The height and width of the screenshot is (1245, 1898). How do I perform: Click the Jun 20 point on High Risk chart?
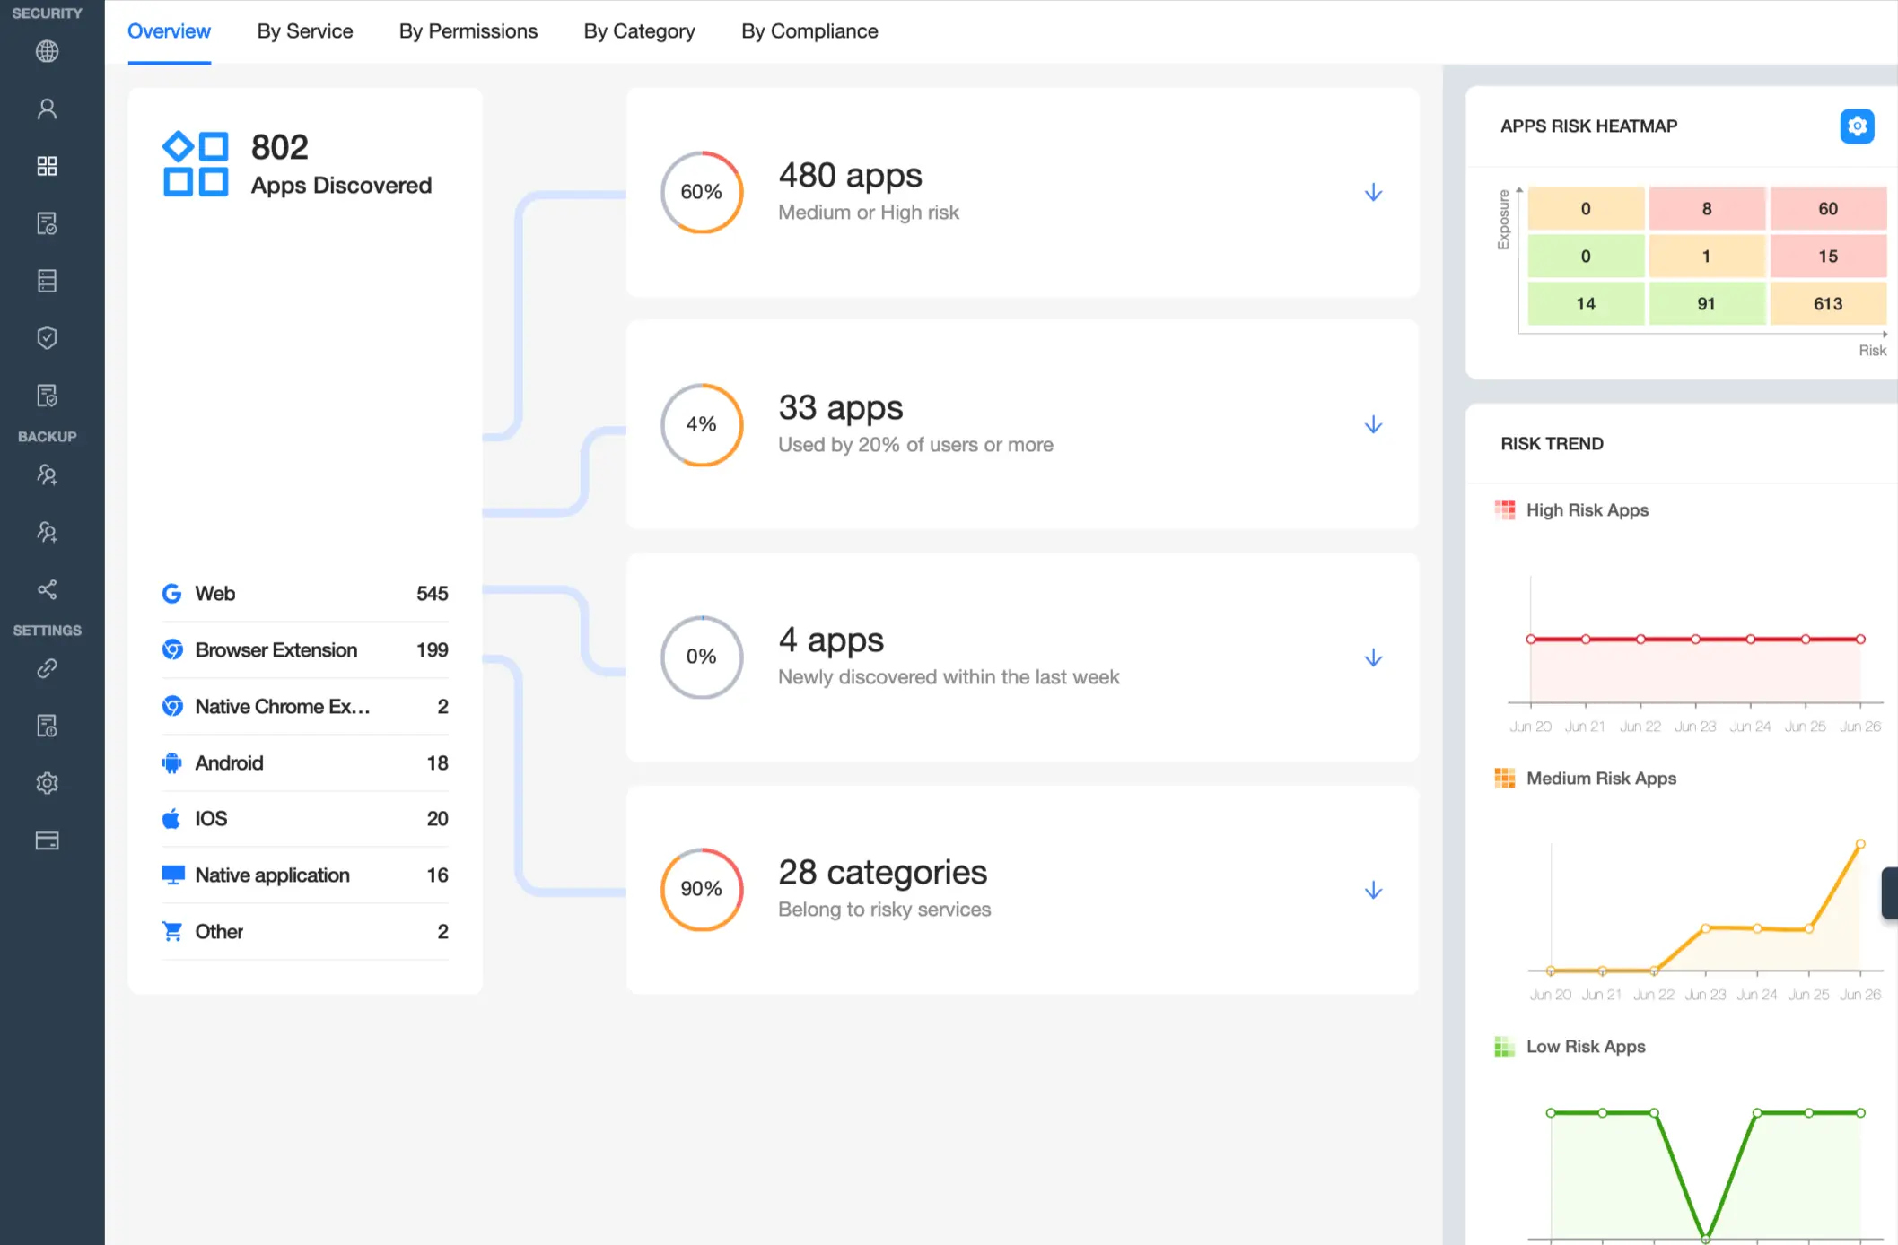click(1531, 640)
